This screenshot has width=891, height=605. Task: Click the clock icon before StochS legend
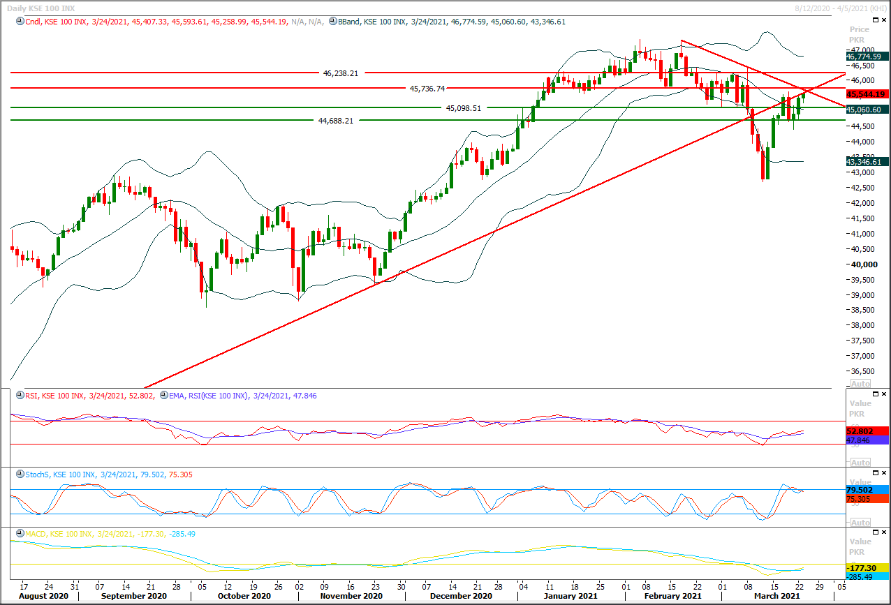(x=20, y=475)
